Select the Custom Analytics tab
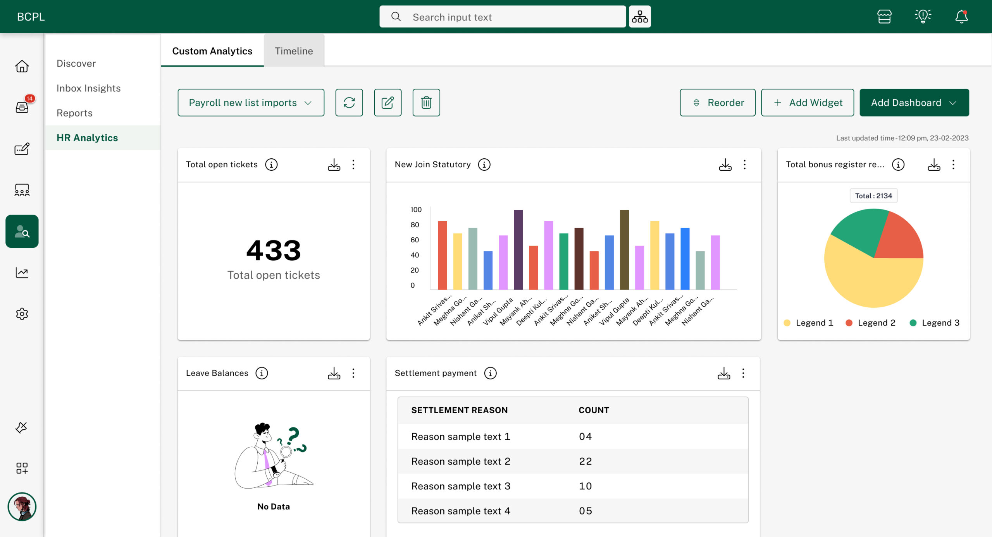The image size is (992, 537). [212, 50]
